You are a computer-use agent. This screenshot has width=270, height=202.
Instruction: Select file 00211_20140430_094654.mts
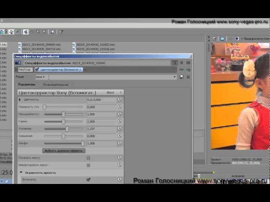tap(39, 45)
